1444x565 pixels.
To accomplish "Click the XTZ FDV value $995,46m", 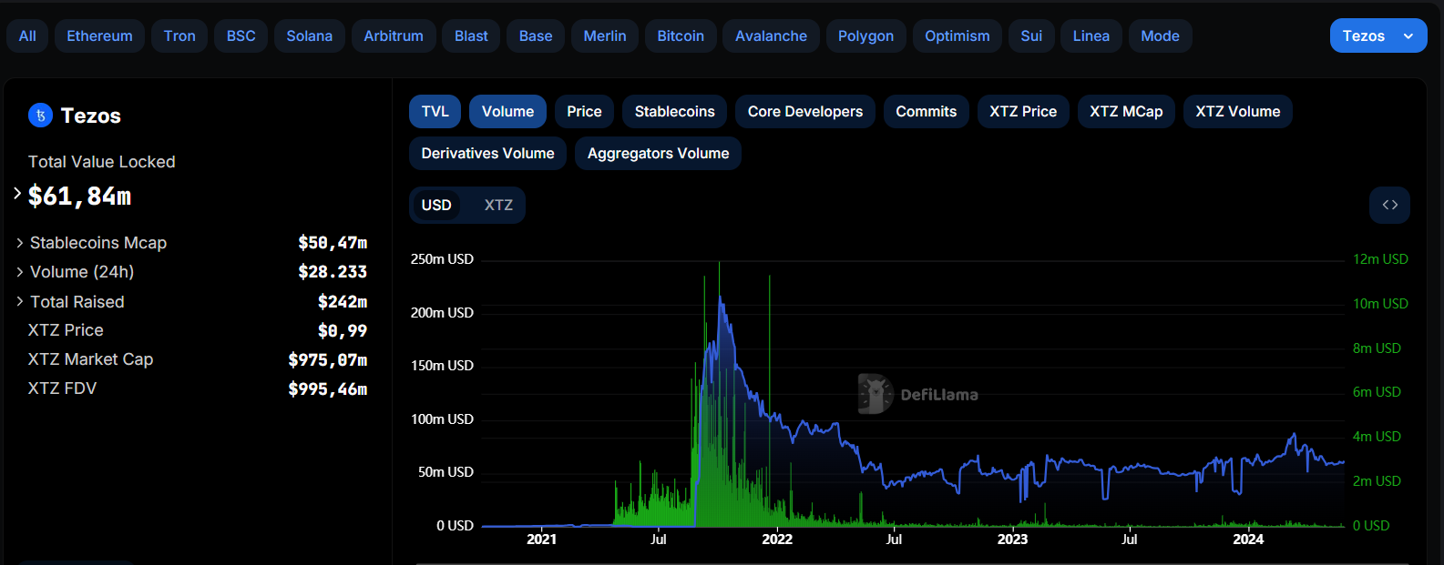I will point(327,388).
